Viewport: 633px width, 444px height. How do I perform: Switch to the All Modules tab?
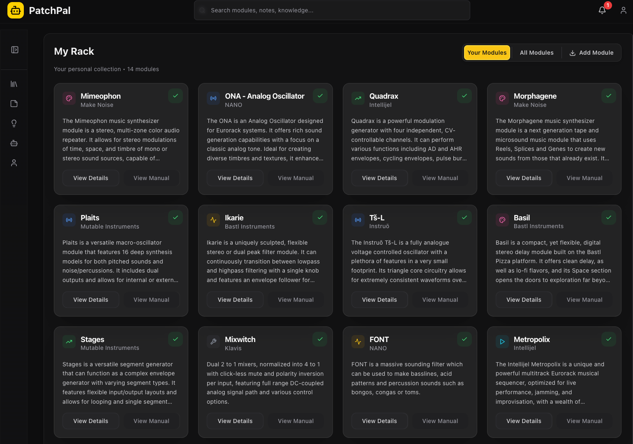(x=536, y=53)
